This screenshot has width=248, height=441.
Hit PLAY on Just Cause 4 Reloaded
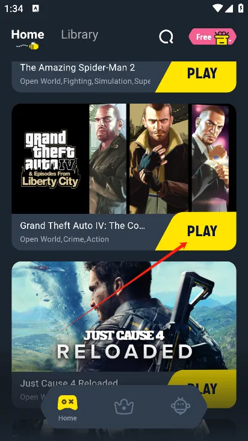tap(203, 389)
